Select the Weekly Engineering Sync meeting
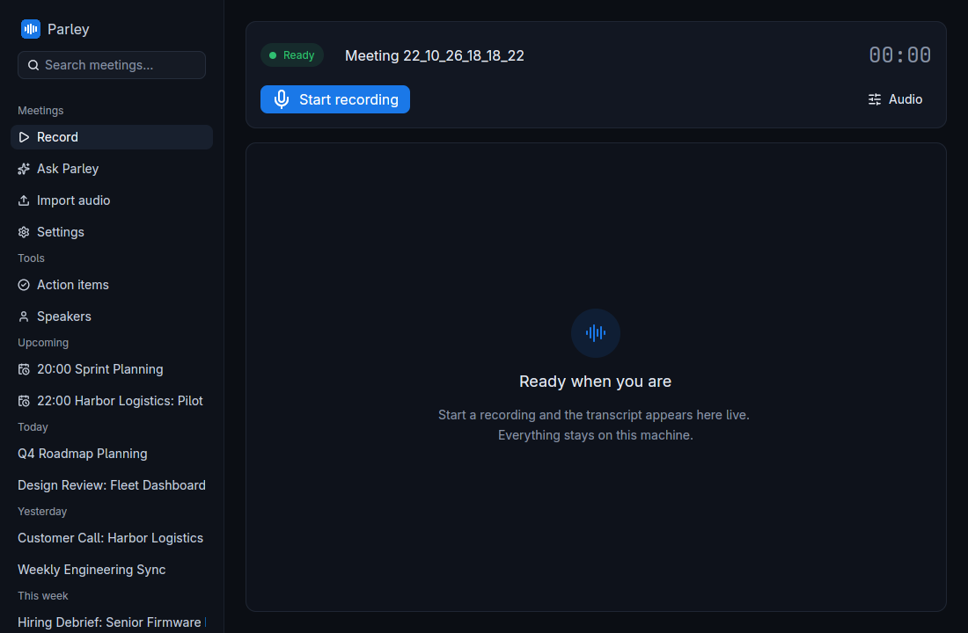968x633 pixels. click(x=112, y=570)
